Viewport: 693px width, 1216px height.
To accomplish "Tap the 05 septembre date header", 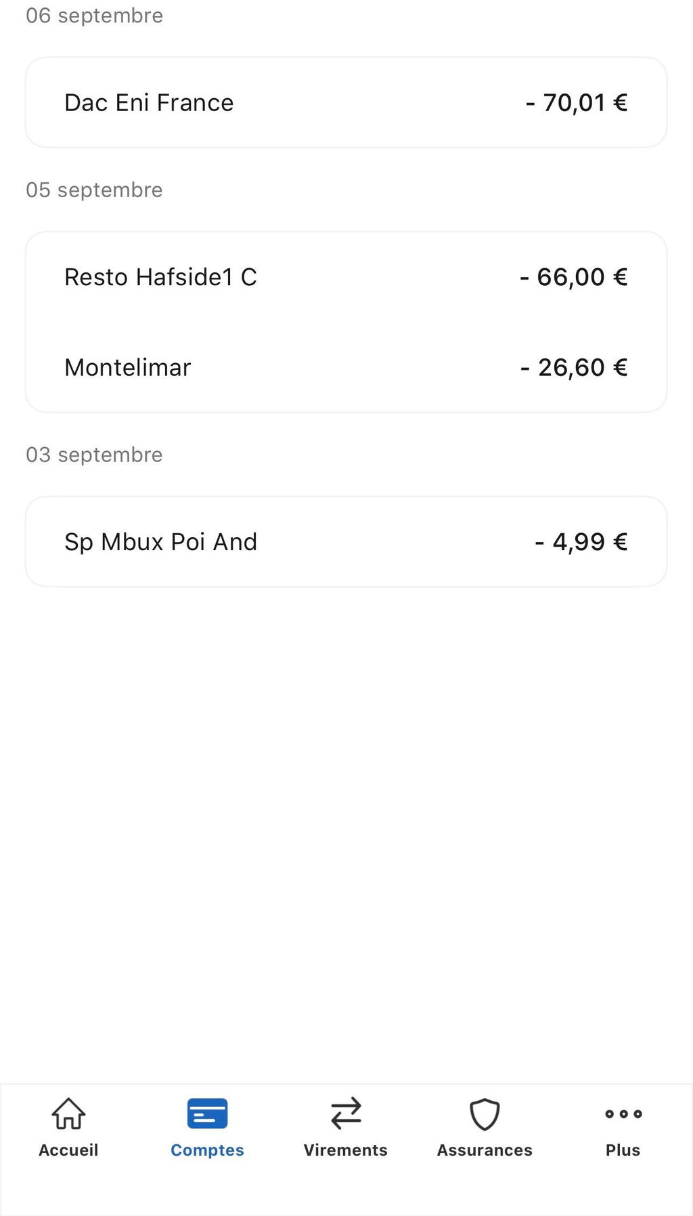I will coord(94,190).
